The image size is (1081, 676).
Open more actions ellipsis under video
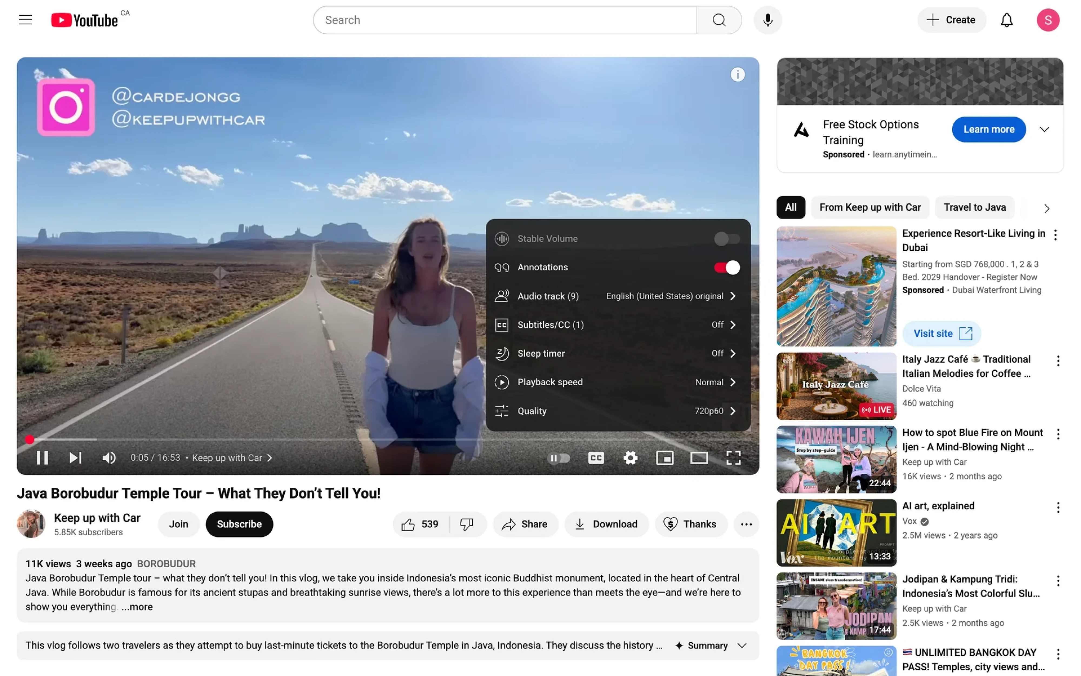tap(746, 524)
